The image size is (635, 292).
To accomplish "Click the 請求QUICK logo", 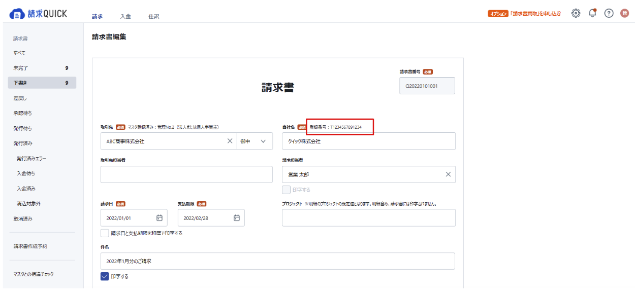I will pyautogui.click(x=38, y=14).
